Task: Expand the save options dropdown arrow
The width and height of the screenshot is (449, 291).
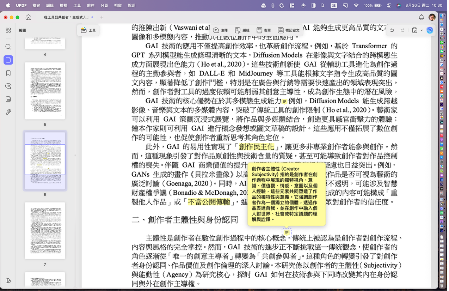Action: pos(422,30)
